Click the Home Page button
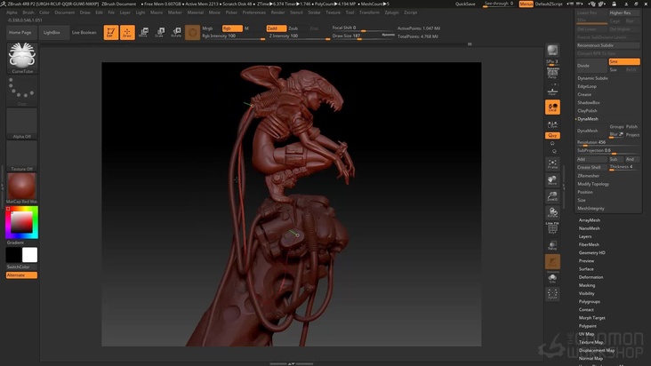This screenshot has width=651, height=366. tap(20, 32)
